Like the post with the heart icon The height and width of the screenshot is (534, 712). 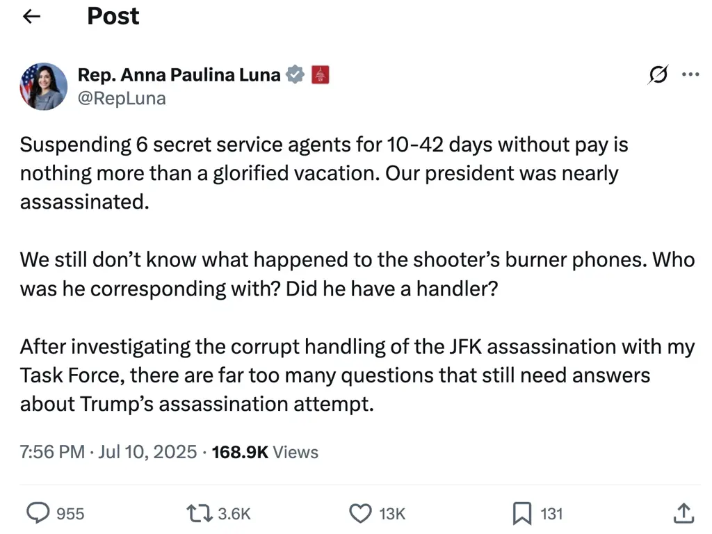360,513
